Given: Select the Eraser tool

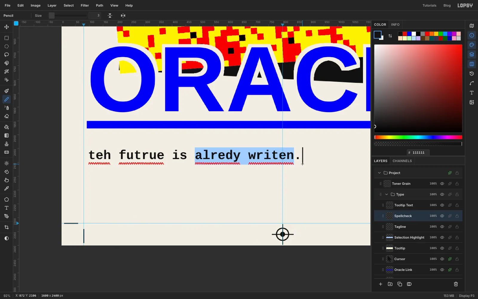Looking at the screenshot, I should click(x=7, y=116).
